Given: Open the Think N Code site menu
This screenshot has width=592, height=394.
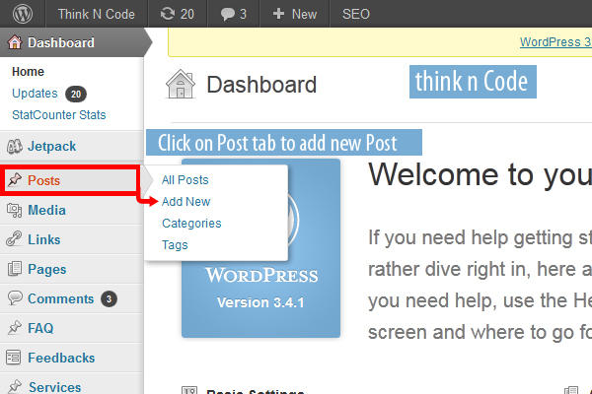Looking at the screenshot, I should tap(97, 14).
